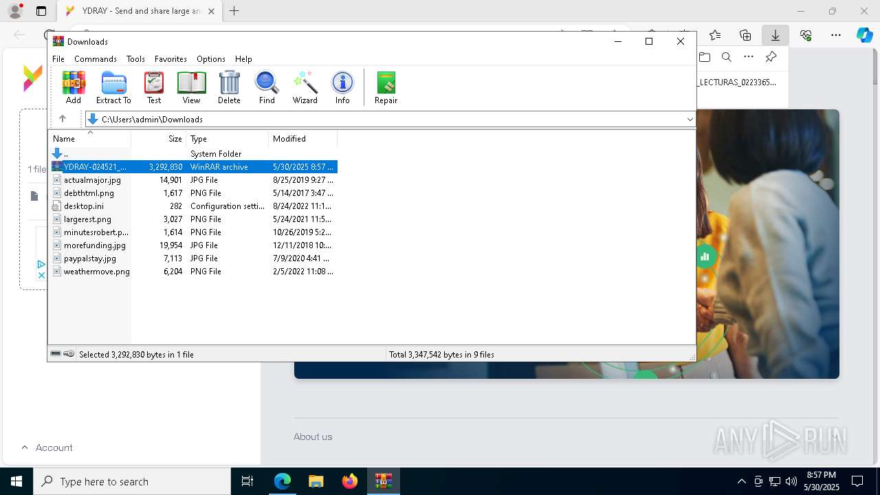Show archive Info via toolbar icon
880x495 pixels.
tap(342, 87)
